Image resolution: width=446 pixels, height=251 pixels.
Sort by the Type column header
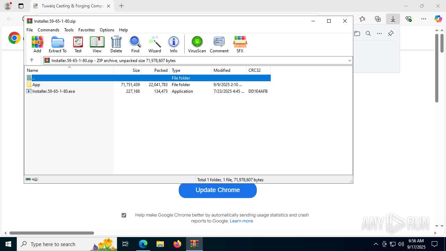[191, 70]
